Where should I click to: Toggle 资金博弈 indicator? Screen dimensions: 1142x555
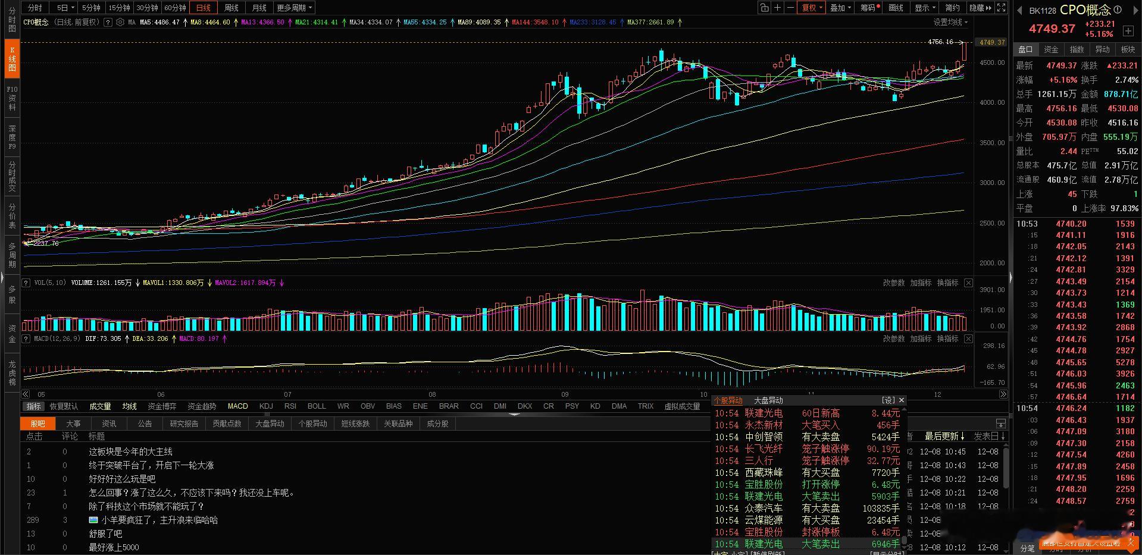click(162, 406)
